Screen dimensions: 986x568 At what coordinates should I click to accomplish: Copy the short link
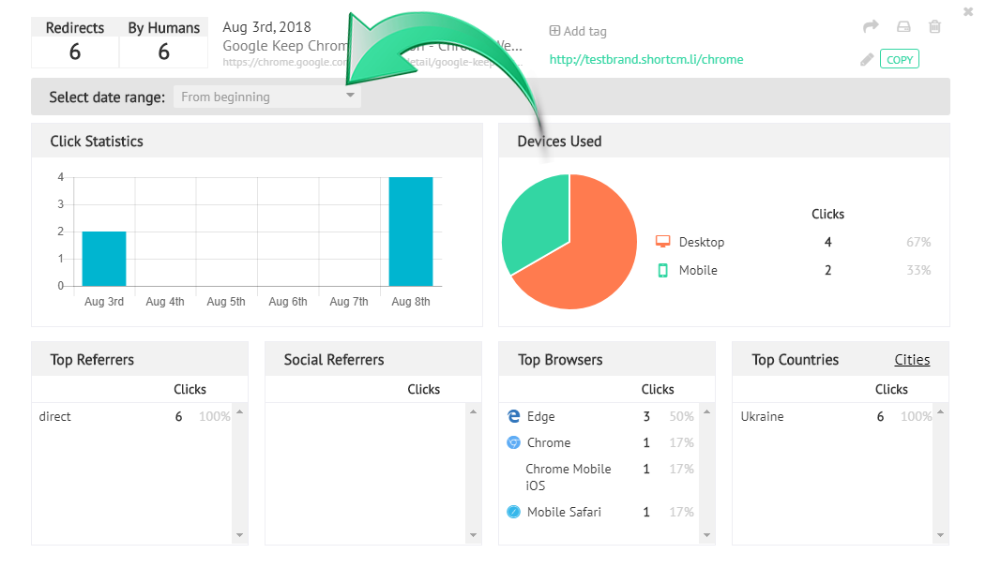[x=900, y=59]
